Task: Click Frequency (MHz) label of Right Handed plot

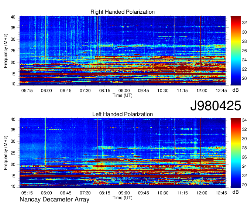Action: (6, 51)
